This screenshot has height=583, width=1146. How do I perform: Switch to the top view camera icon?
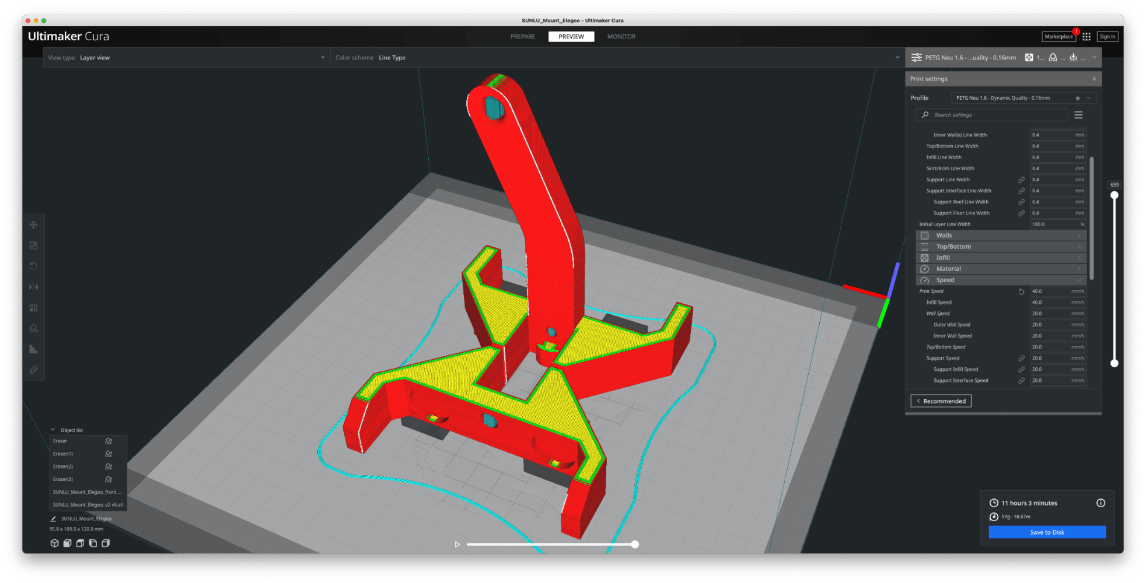click(x=81, y=543)
